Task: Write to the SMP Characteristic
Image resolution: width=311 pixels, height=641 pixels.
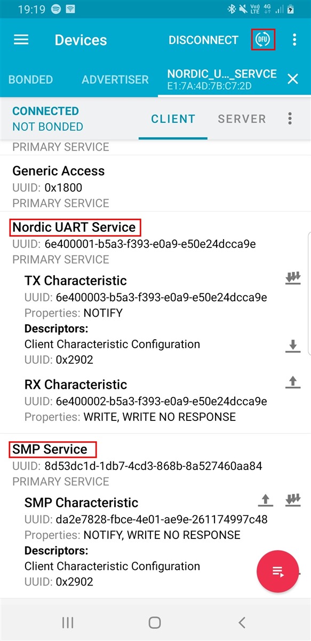Action: (265, 500)
